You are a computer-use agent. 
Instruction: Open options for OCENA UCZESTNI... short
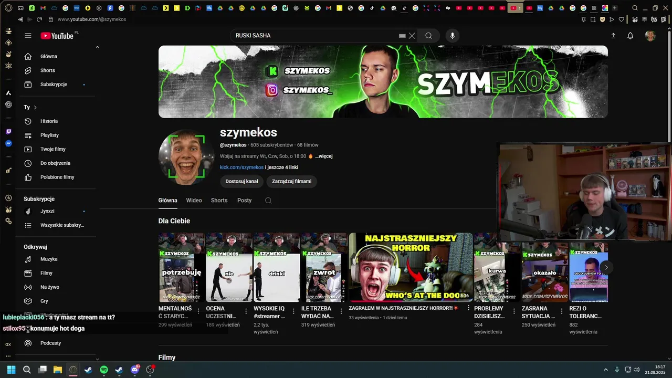pyautogui.click(x=246, y=311)
